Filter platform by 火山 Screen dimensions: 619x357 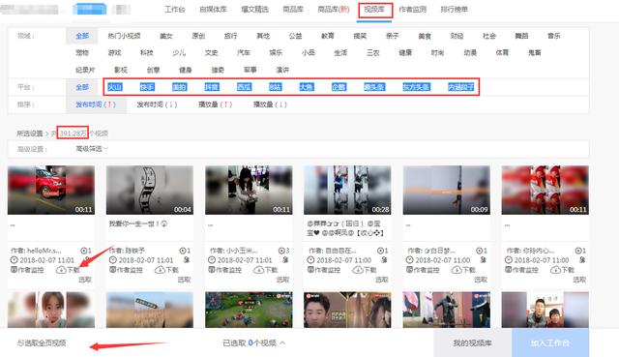[115, 87]
